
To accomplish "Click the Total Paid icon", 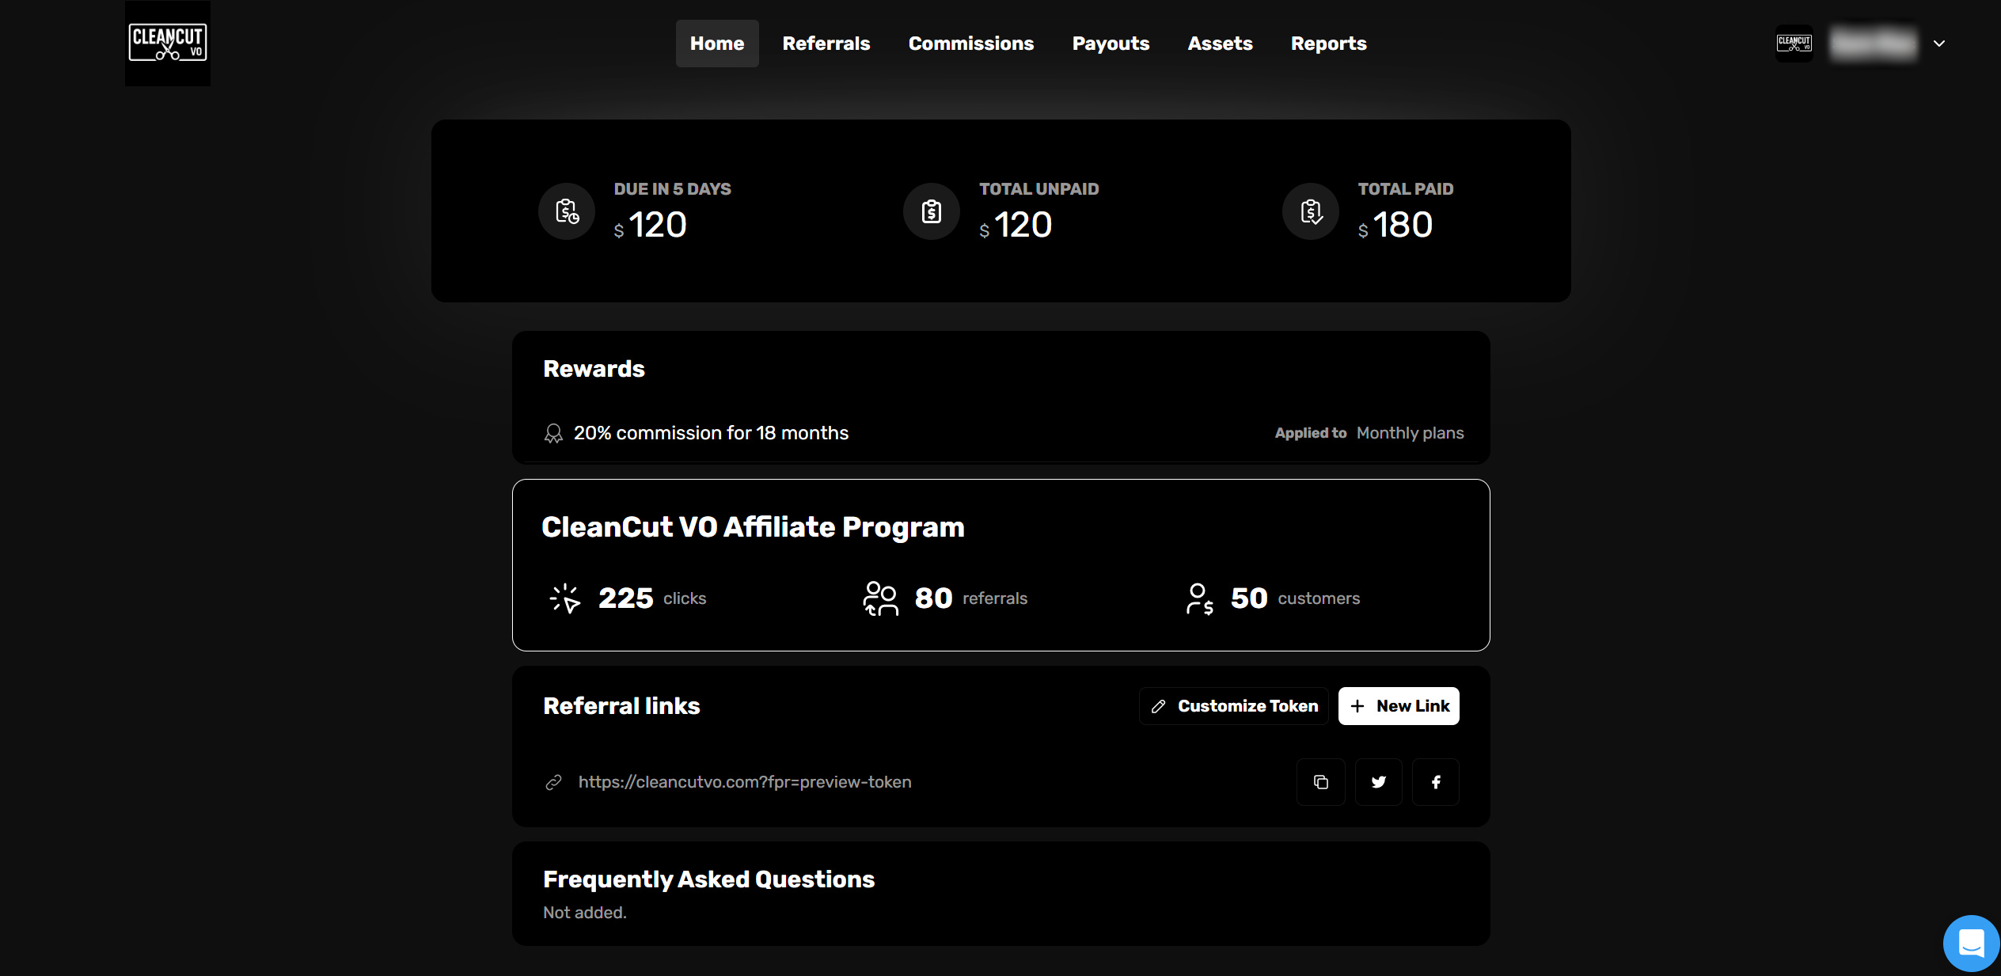I will [1310, 211].
